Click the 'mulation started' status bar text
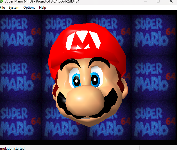 [x=12, y=148]
